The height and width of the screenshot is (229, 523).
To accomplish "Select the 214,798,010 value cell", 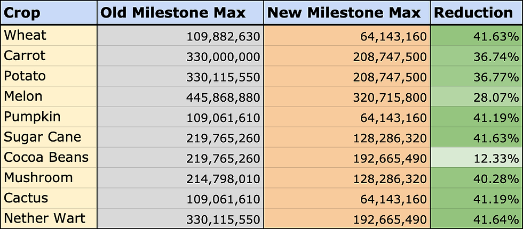I will (x=180, y=178).
